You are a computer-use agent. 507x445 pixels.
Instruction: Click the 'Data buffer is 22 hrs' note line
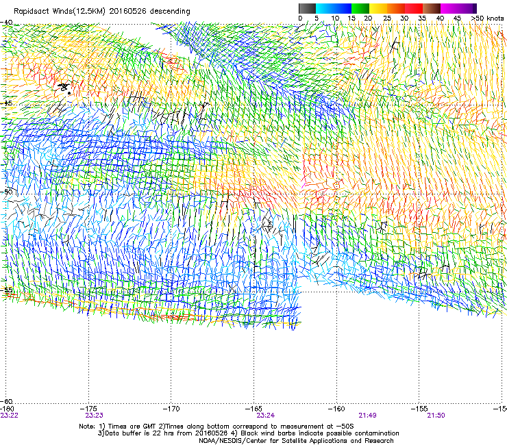(248, 433)
